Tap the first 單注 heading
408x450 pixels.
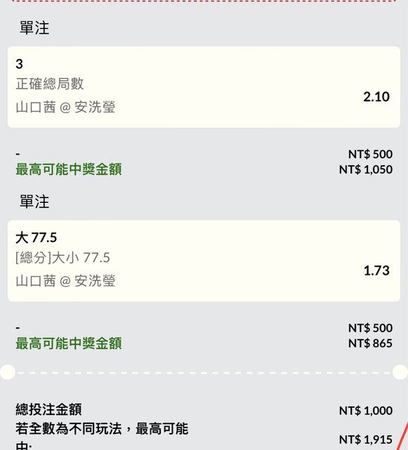point(34,28)
